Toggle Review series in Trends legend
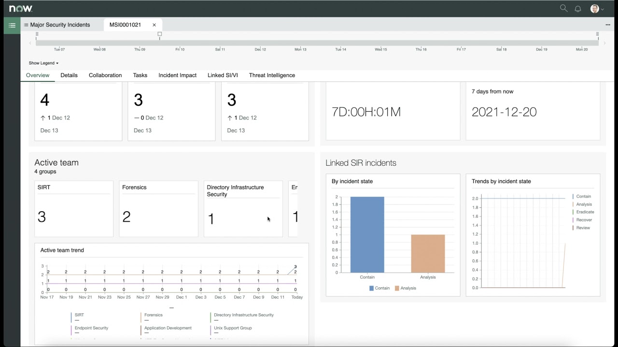Image resolution: width=618 pixels, height=347 pixels. tap(581, 227)
